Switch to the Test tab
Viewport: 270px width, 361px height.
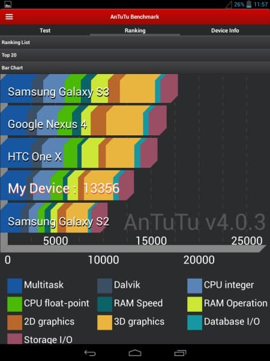tap(45, 31)
